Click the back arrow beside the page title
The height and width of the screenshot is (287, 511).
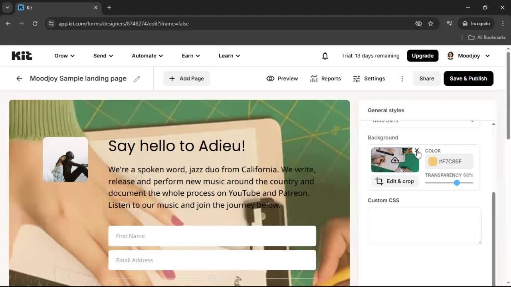click(19, 79)
